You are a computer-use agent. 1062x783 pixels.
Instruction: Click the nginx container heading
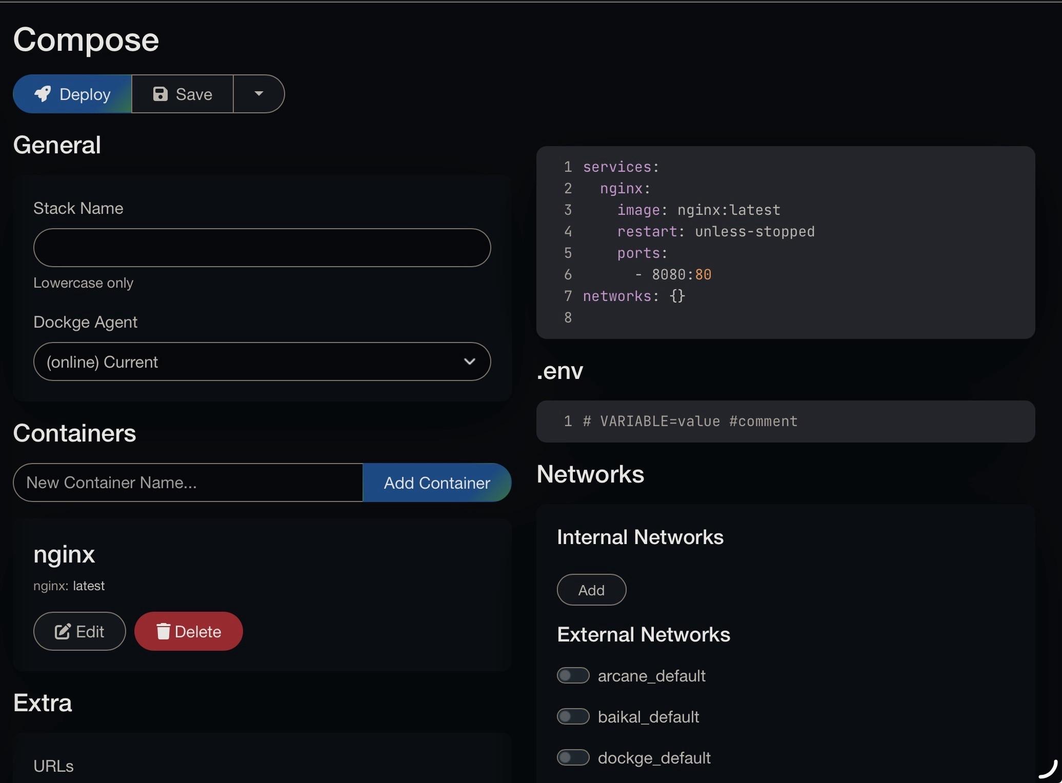pyautogui.click(x=64, y=554)
